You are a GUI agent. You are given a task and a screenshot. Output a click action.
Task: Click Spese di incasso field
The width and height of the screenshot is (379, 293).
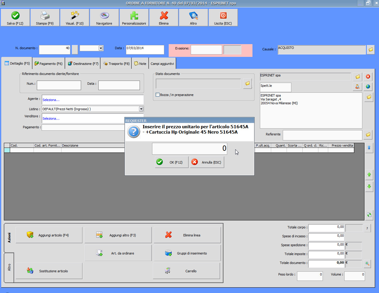point(327,237)
